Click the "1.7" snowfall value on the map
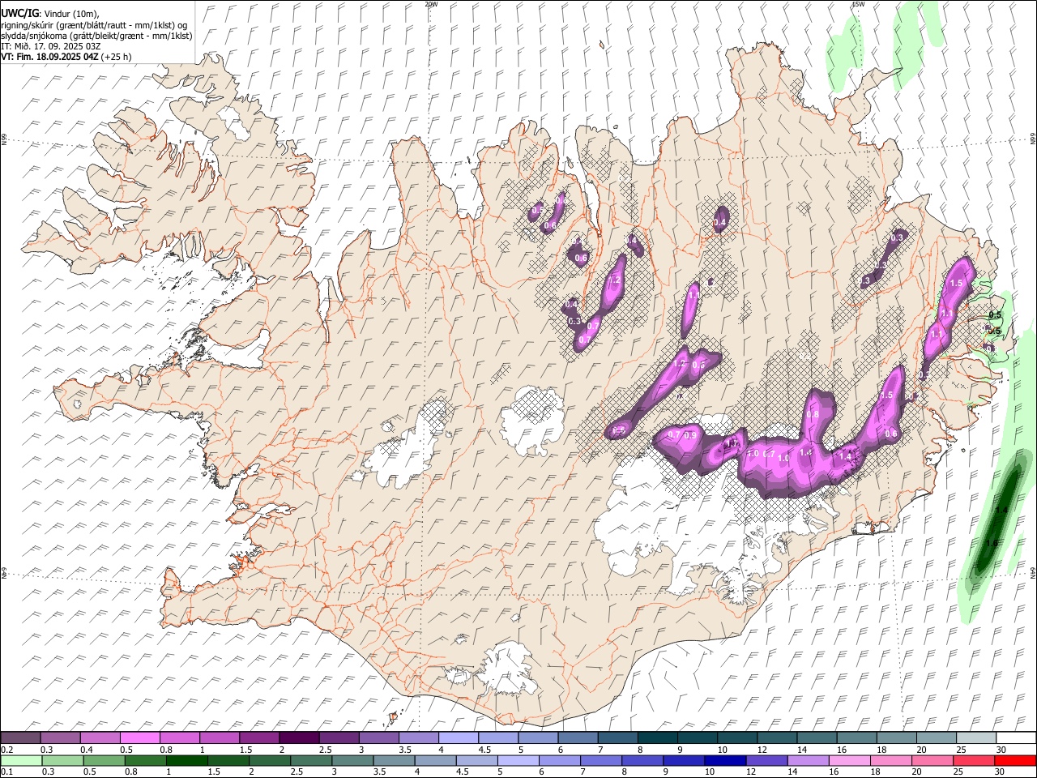 point(732,443)
